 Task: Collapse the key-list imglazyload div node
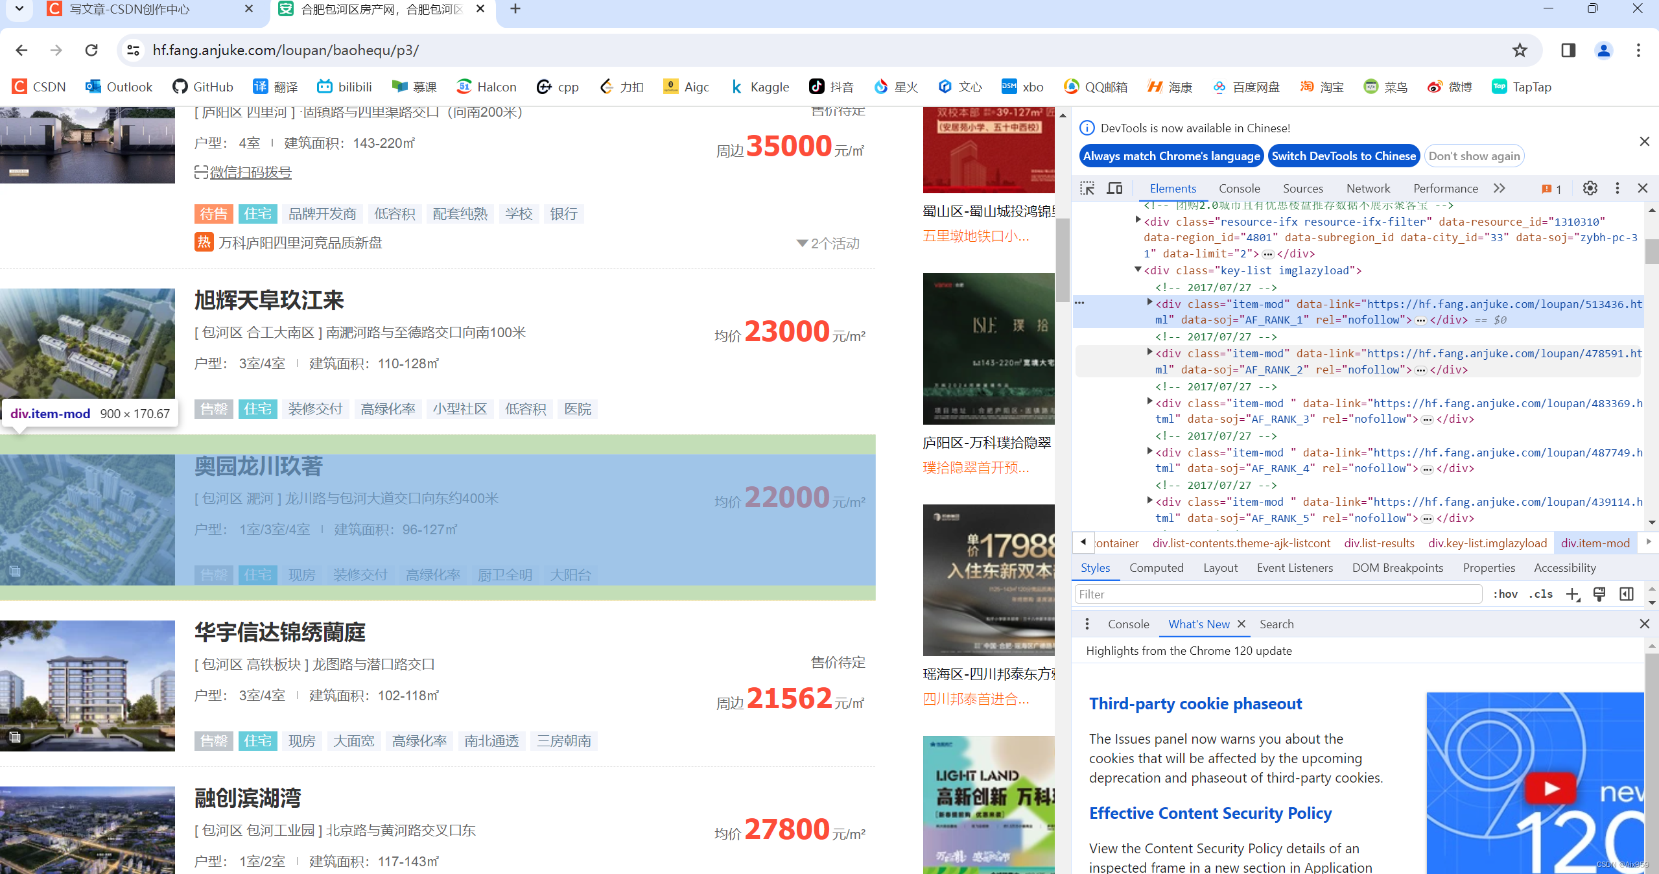point(1138,270)
